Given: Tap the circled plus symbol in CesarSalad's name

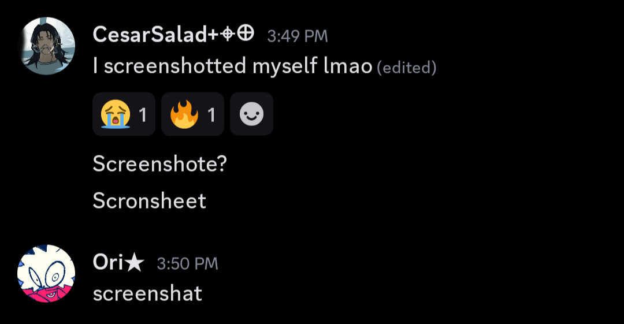Looking at the screenshot, I should (246, 34).
